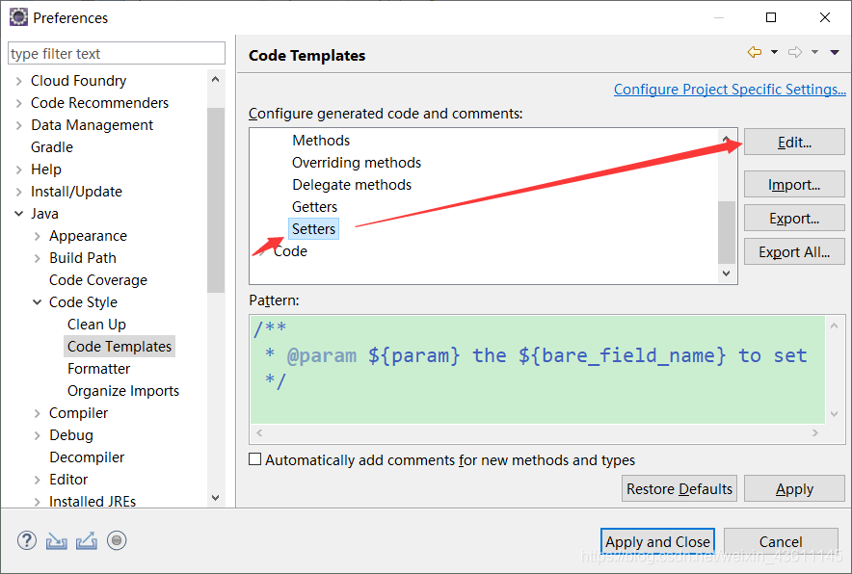Expand the Code Recommenders node
This screenshot has width=852, height=574.
pyautogui.click(x=19, y=103)
